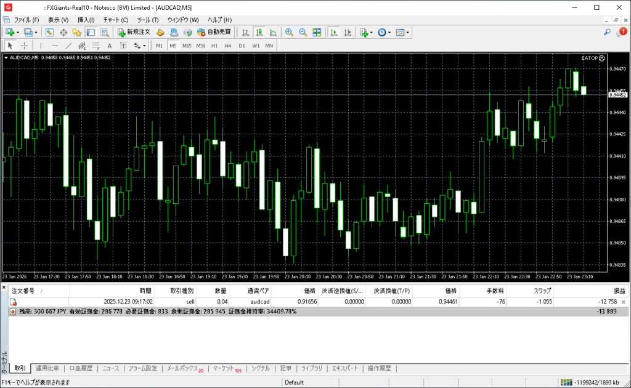Expand the periodicity clock dropdown
This screenshot has width=631, height=388.
pos(390,32)
